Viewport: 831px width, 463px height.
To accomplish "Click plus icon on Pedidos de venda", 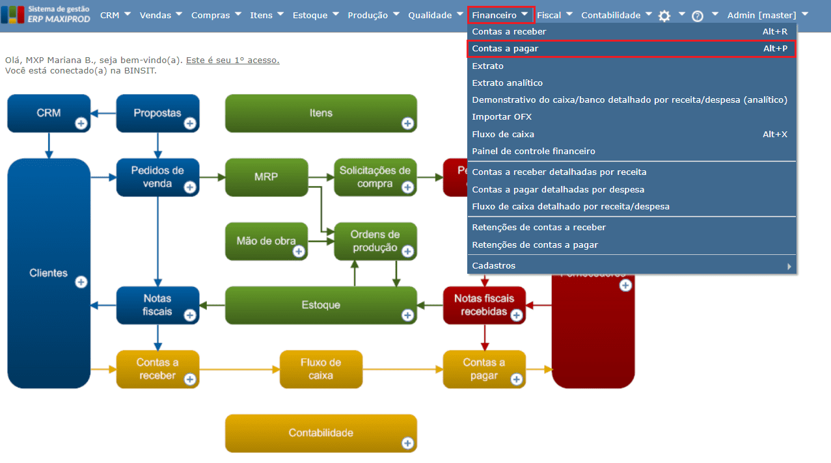I will tap(190, 187).
